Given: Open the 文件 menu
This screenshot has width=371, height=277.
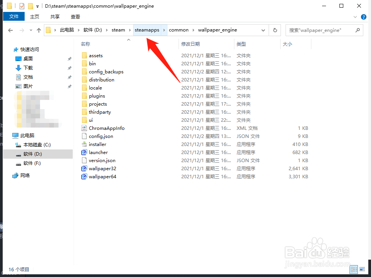Looking at the screenshot, I should coord(14,17).
